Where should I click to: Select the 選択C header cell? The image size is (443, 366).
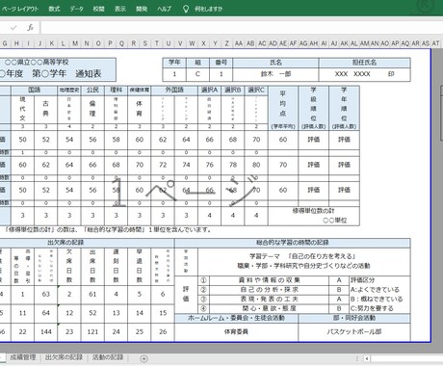256,90
